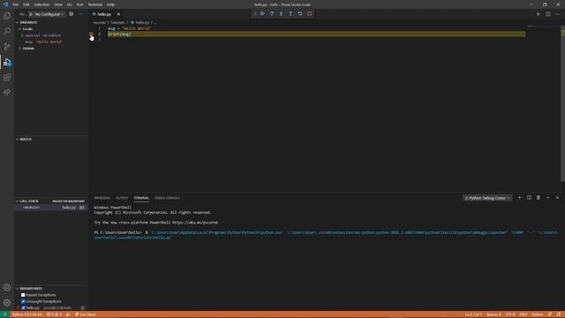Open debug sidebar more actions ellipsis
Screen dimensions: 565x318
click(x=80, y=14)
